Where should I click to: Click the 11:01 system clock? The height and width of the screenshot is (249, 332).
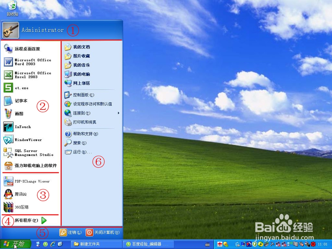(322, 244)
